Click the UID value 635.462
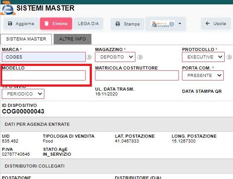 (10, 141)
